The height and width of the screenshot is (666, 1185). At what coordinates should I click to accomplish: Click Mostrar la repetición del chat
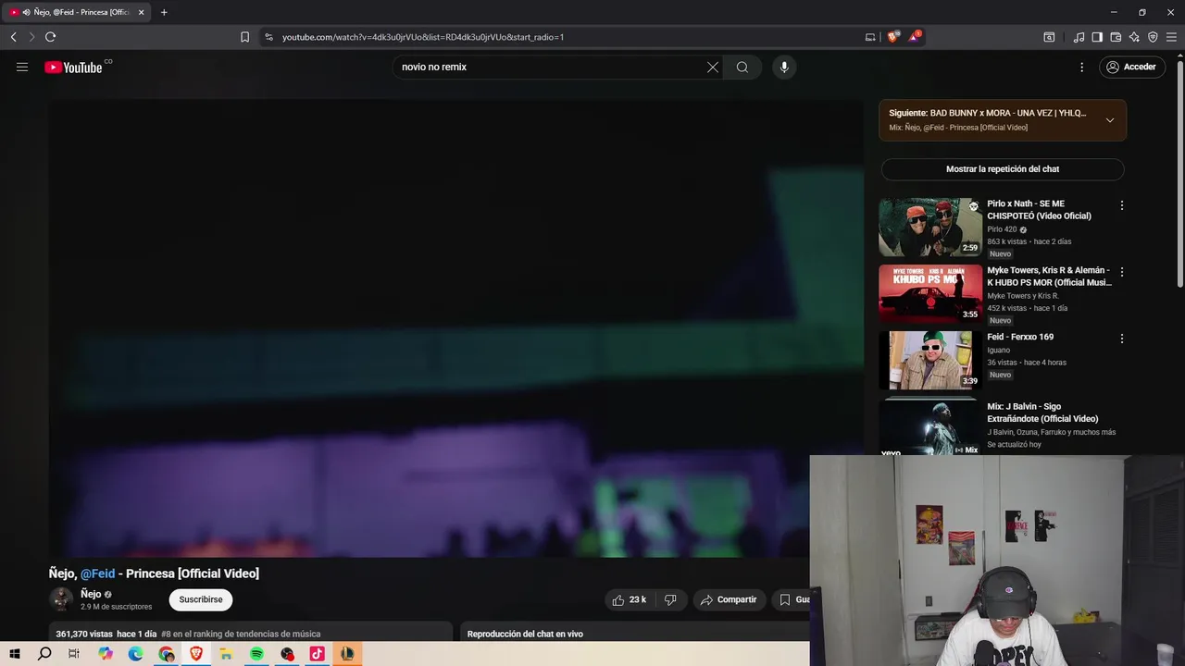[x=1003, y=169]
